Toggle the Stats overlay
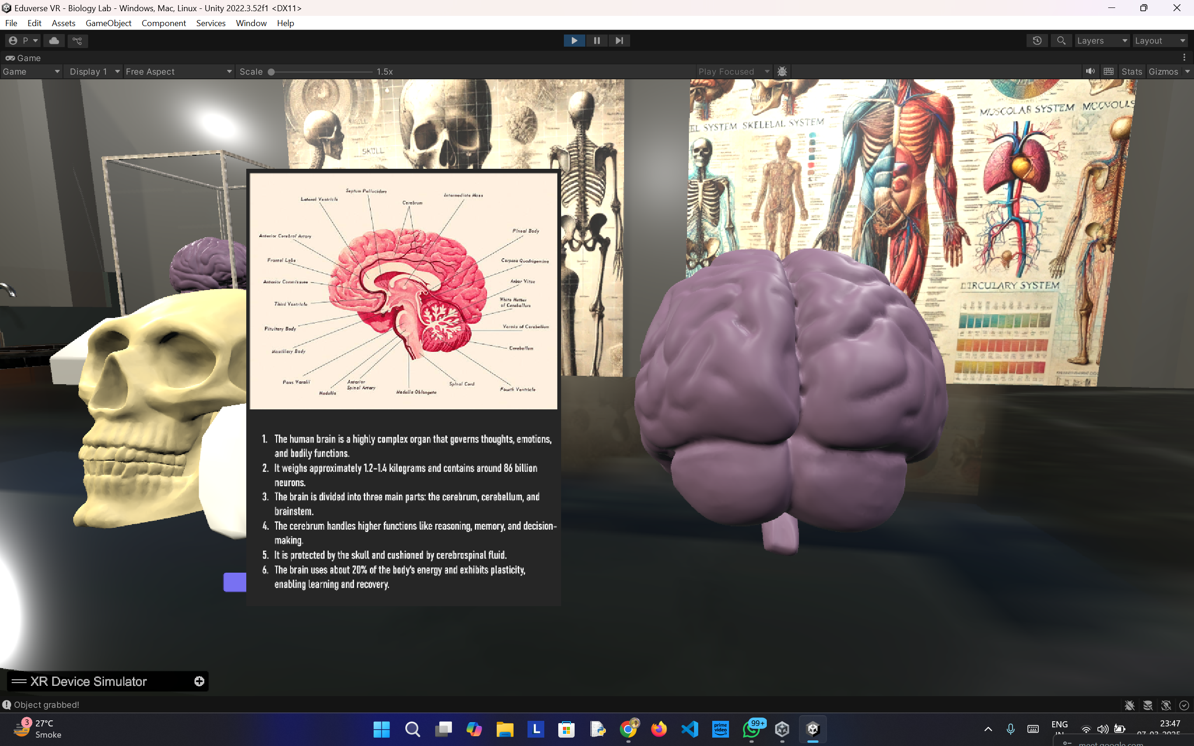1194x746 pixels. (1132, 71)
